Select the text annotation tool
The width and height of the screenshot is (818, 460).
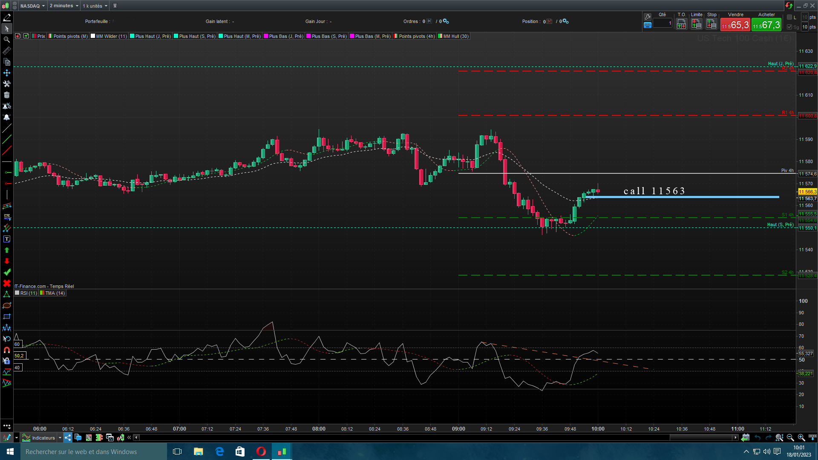pyautogui.click(x=6, y=239)
